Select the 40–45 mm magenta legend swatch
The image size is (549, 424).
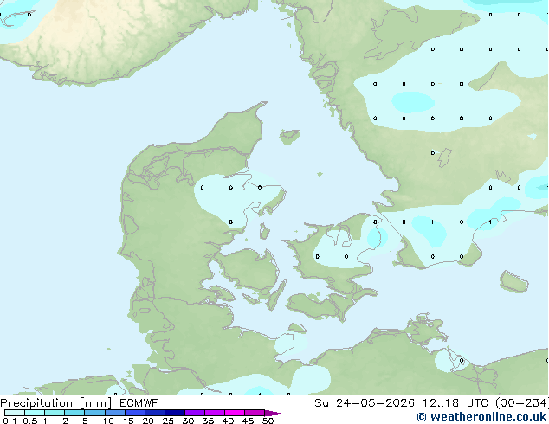tap(235, 413)
